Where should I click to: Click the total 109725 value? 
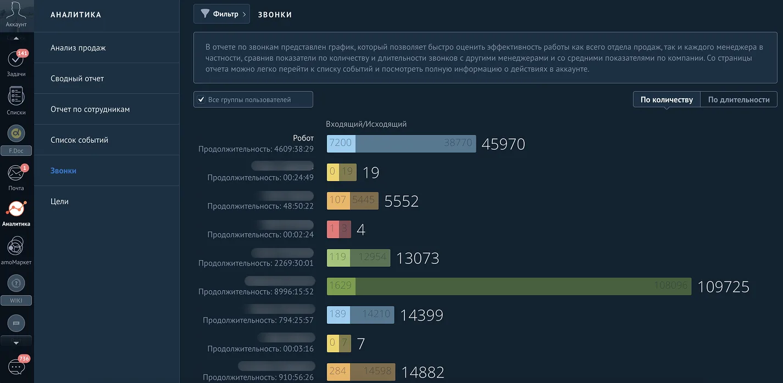coord(723,287)
